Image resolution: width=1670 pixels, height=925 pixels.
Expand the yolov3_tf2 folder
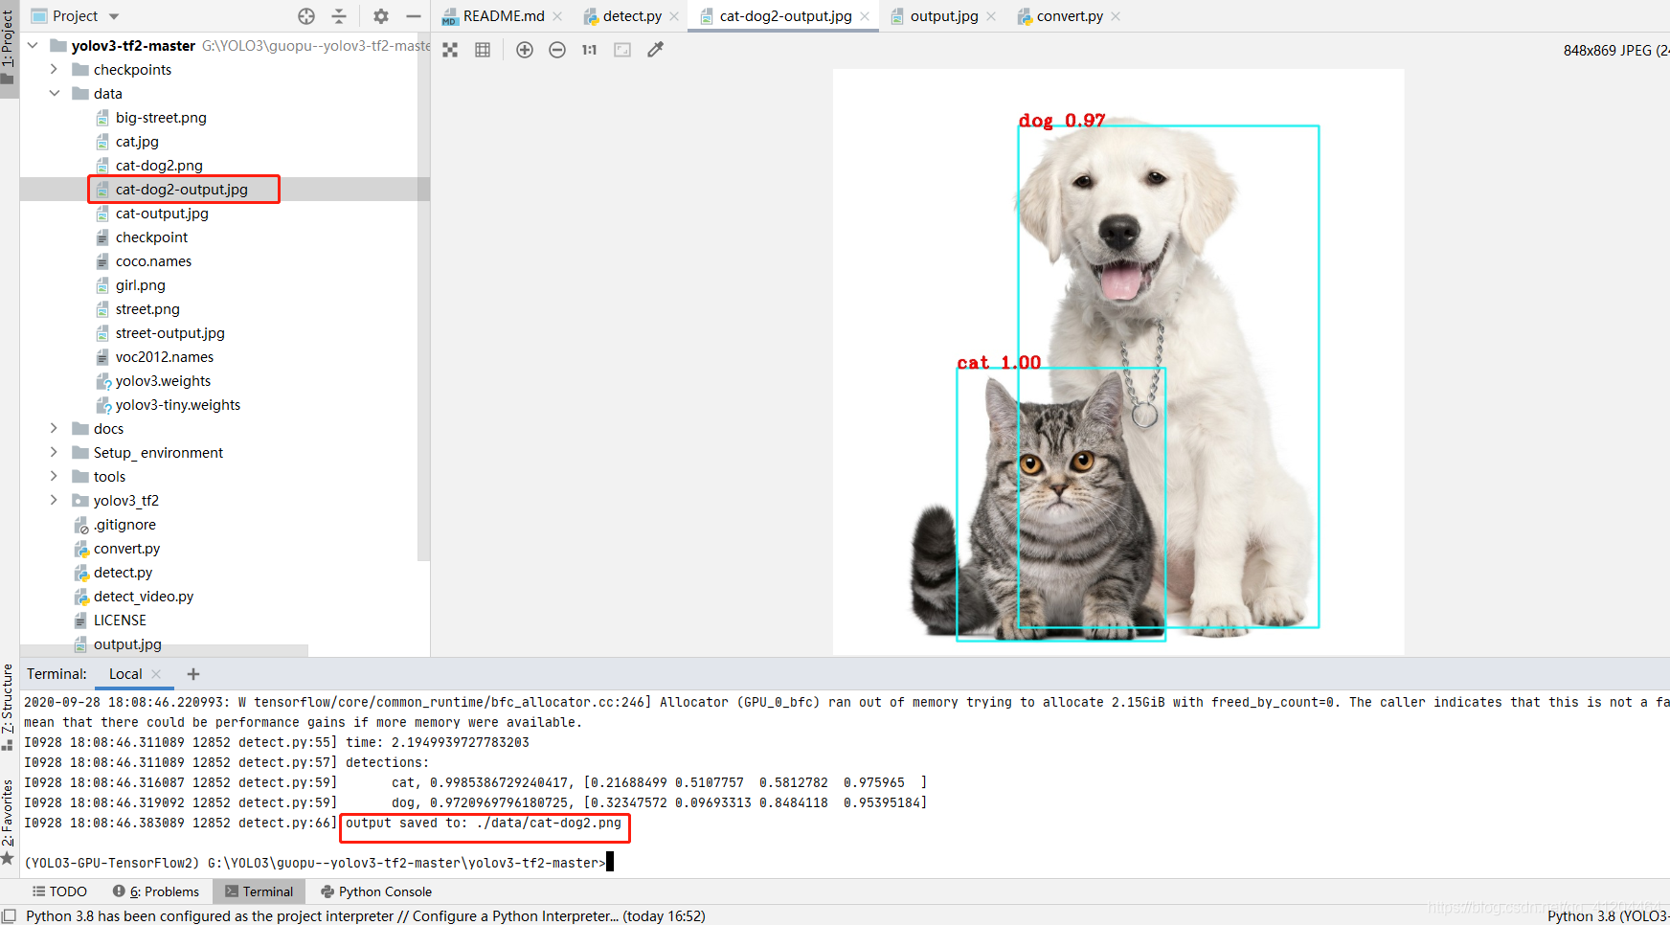pos(55,500)
